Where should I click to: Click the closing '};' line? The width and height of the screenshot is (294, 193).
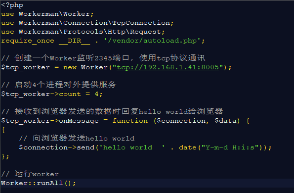(x=5, y=156)
